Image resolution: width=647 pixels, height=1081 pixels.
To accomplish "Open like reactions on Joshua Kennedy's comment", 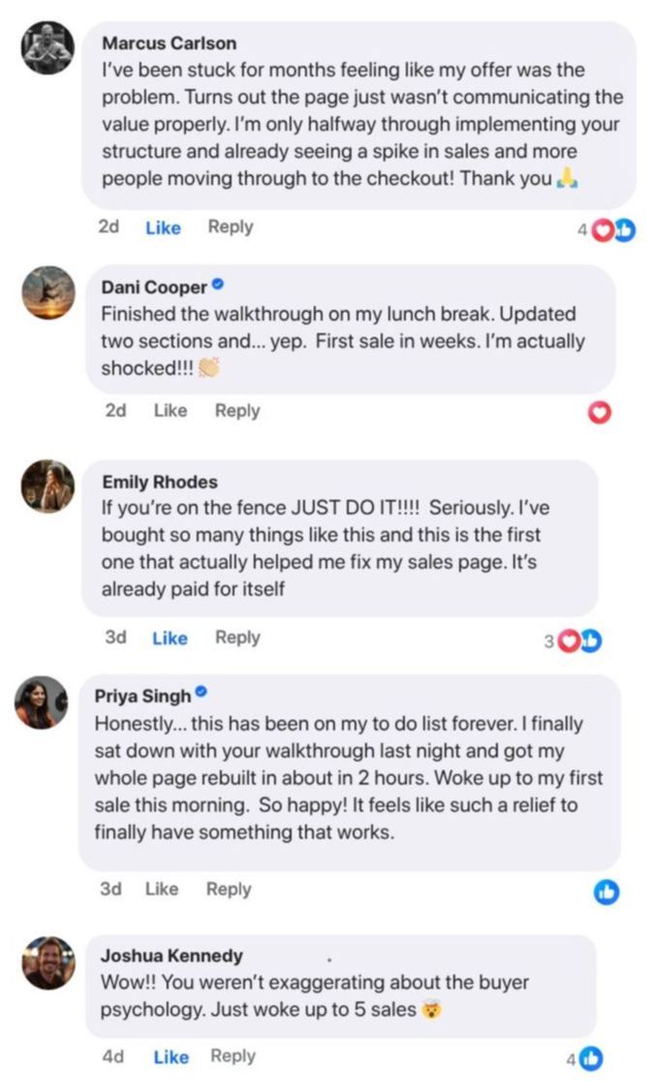I will [x=591, y=1060].
